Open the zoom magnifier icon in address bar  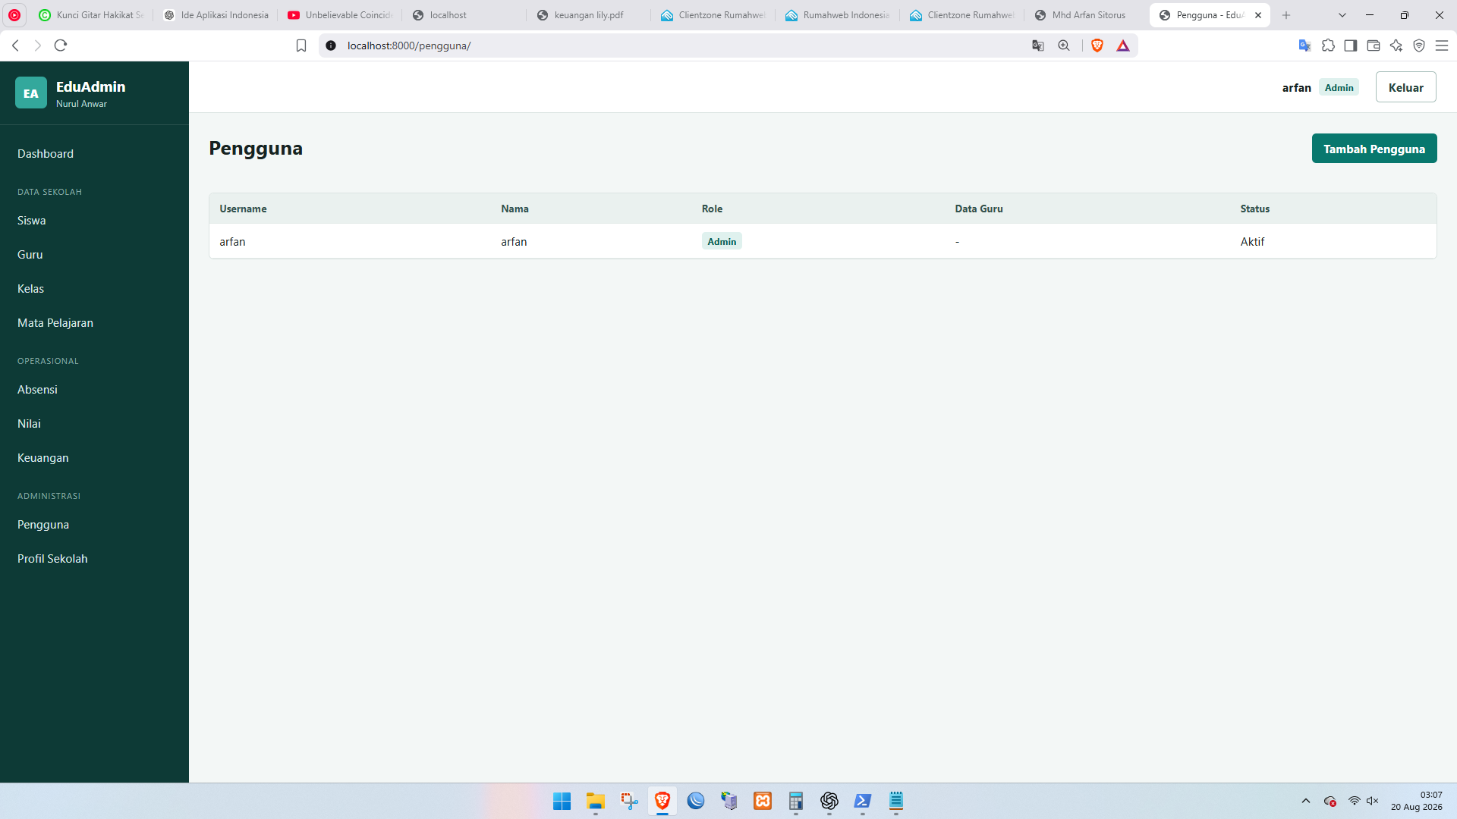click(1064, 45)
